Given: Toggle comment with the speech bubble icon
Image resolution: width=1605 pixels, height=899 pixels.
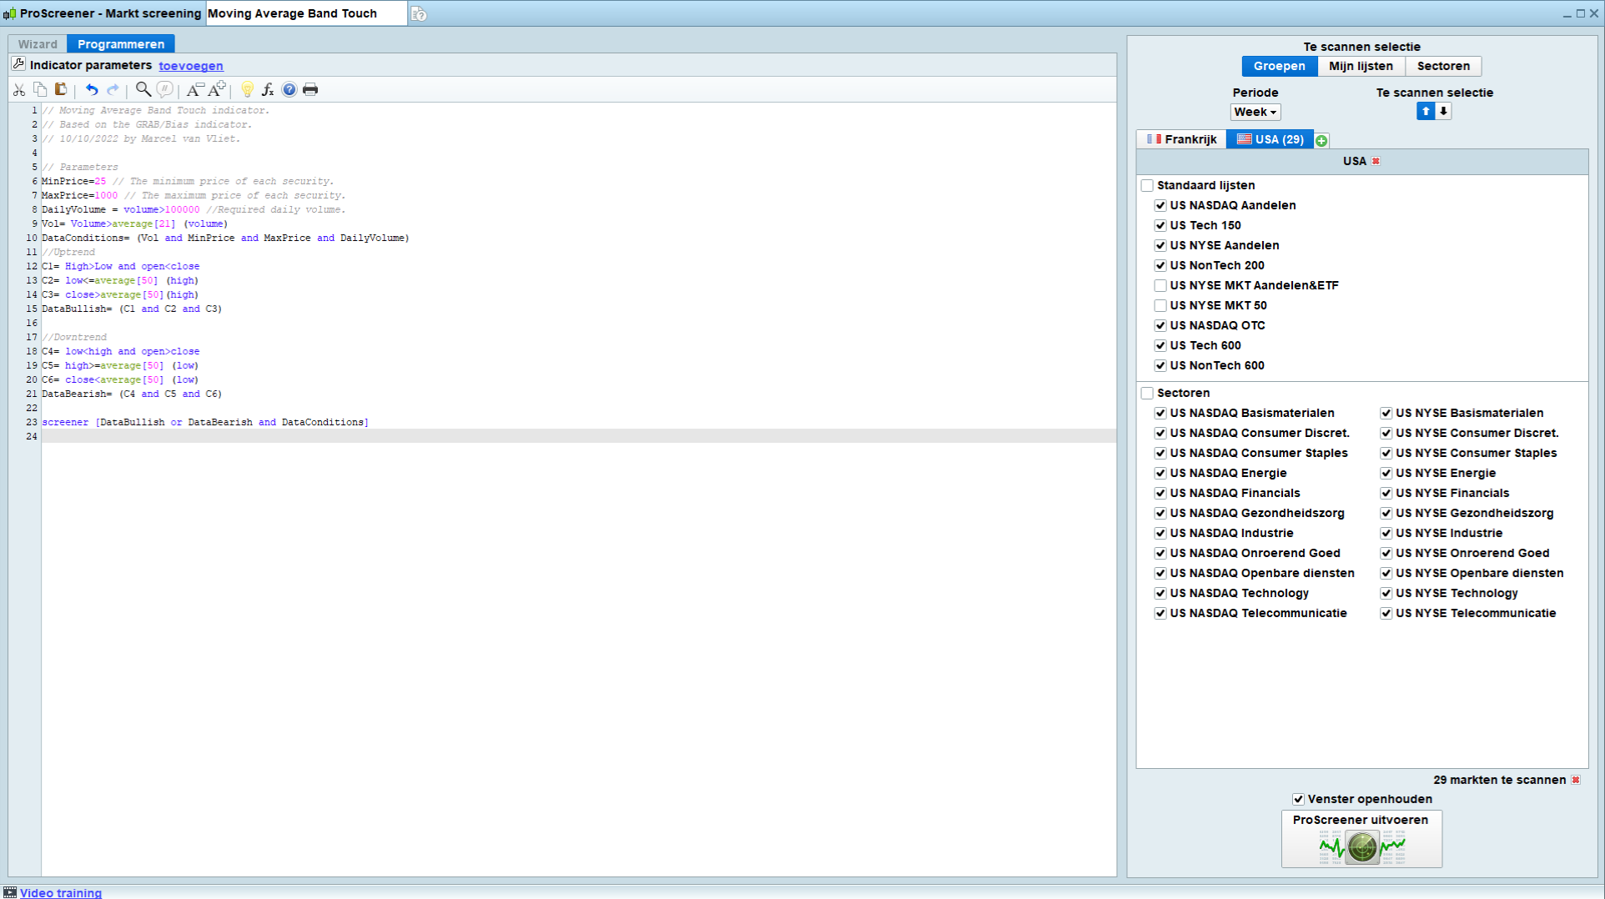Looking at the screenshot, I should [x=165, y=89].
